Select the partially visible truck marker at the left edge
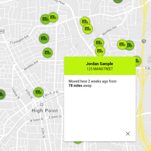Image resolution: width=151 pixels, height=151 pixels. pos(1,95)
